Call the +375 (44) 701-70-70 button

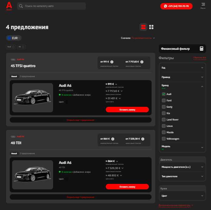coord(176,6)
